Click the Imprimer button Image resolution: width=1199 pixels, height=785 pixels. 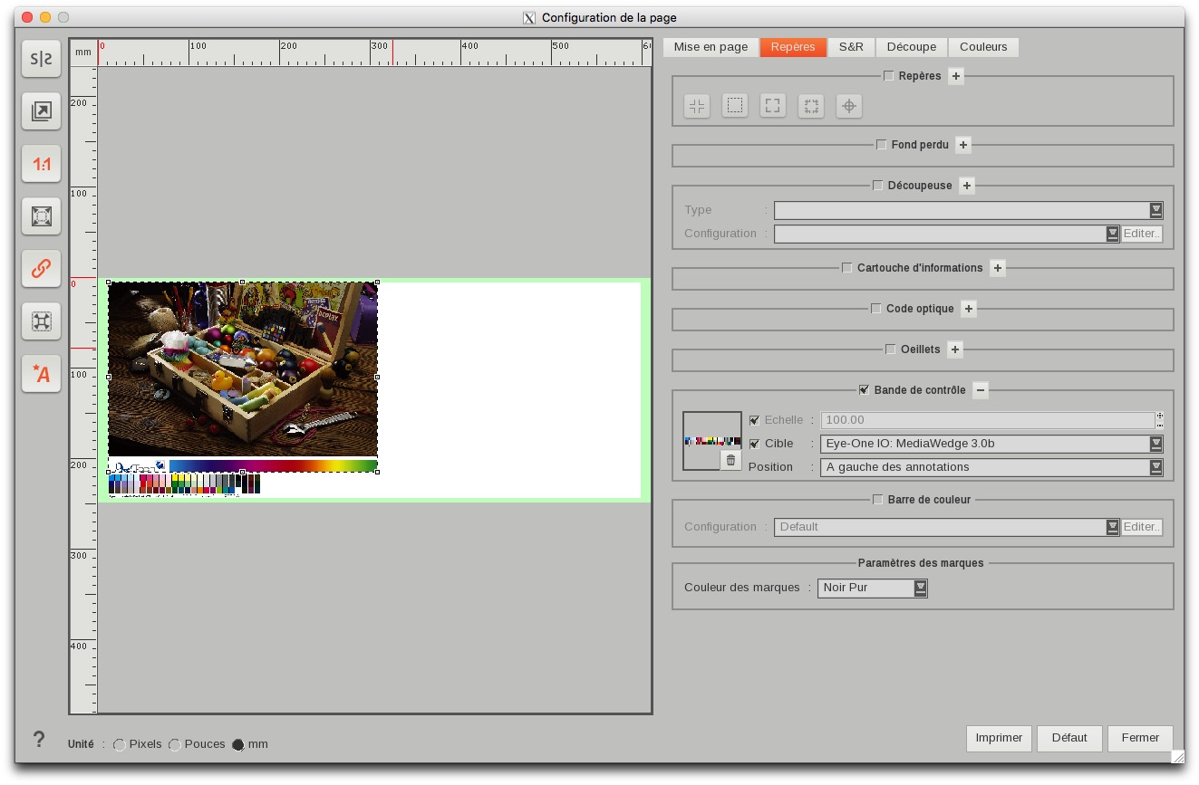[x=999, y=738]
